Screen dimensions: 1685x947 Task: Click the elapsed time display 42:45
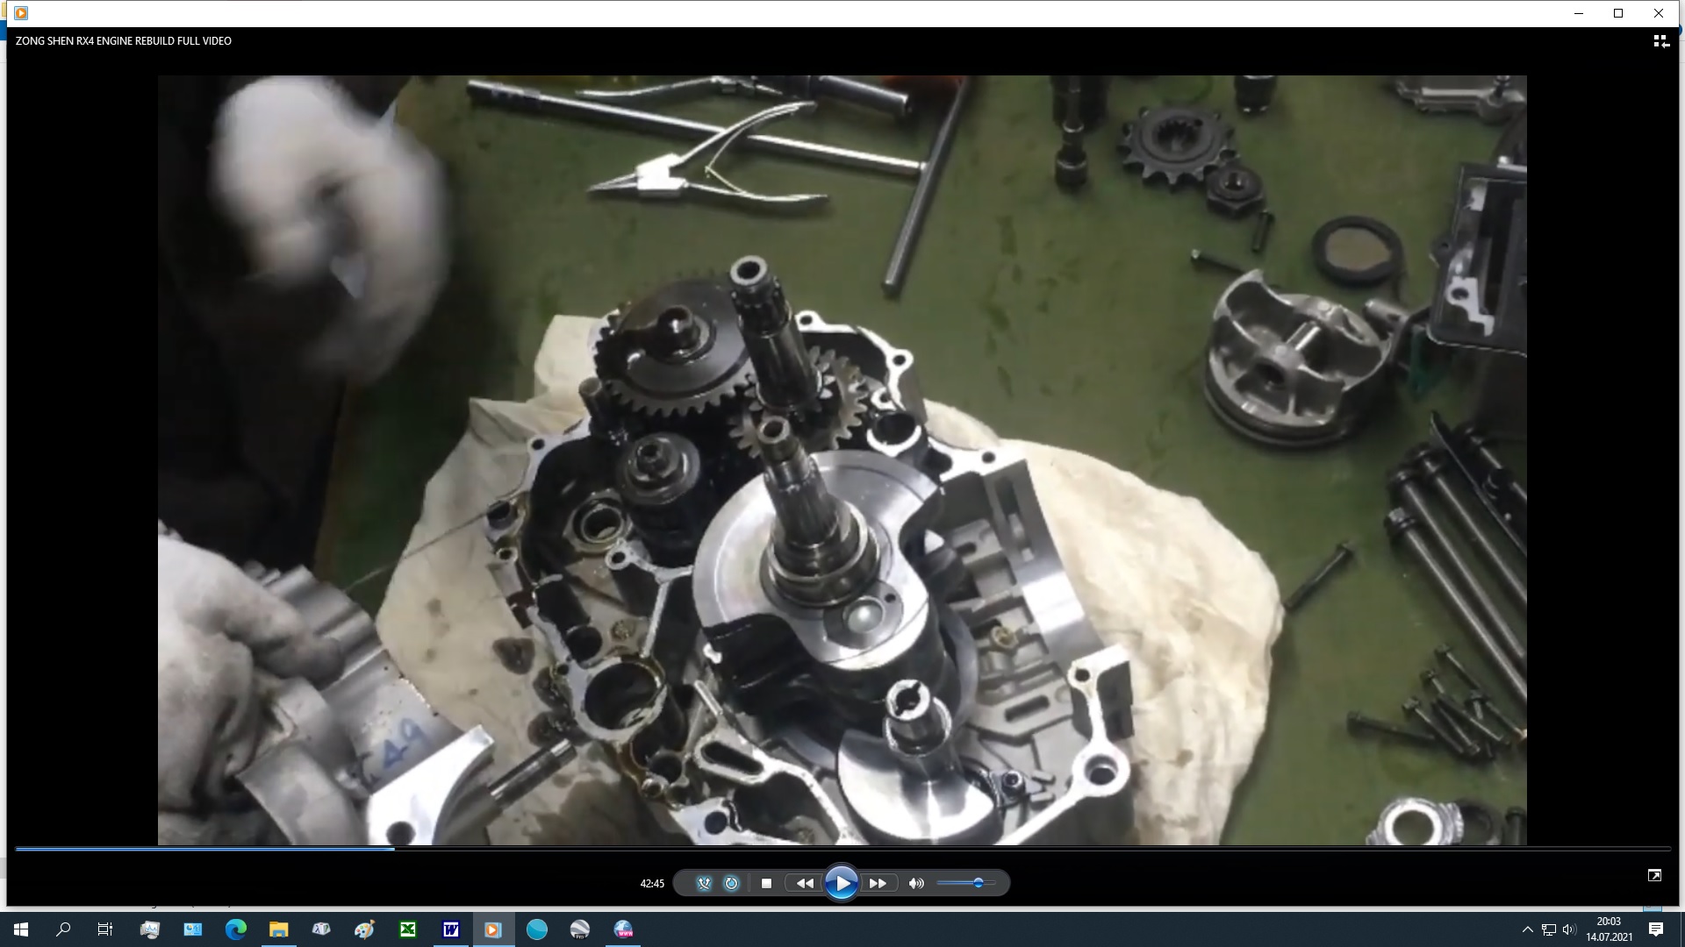652,883
